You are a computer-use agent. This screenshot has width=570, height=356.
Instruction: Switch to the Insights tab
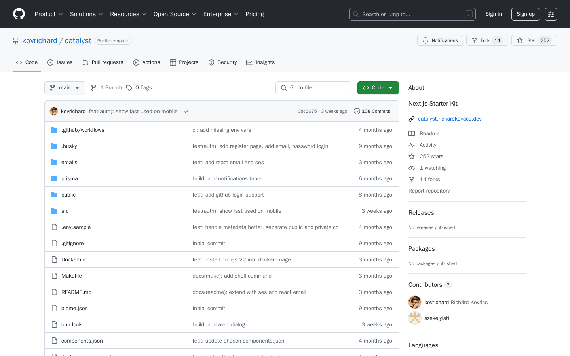point(260,62)
